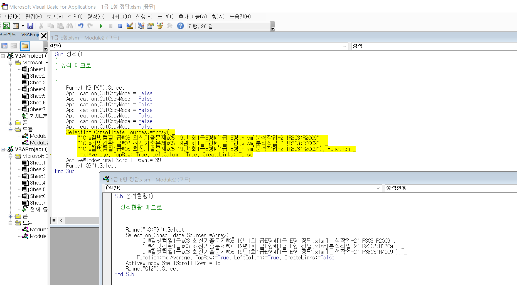Toggle Folders view in the project panel
517x285 pixels.
(x=25, y=46)
